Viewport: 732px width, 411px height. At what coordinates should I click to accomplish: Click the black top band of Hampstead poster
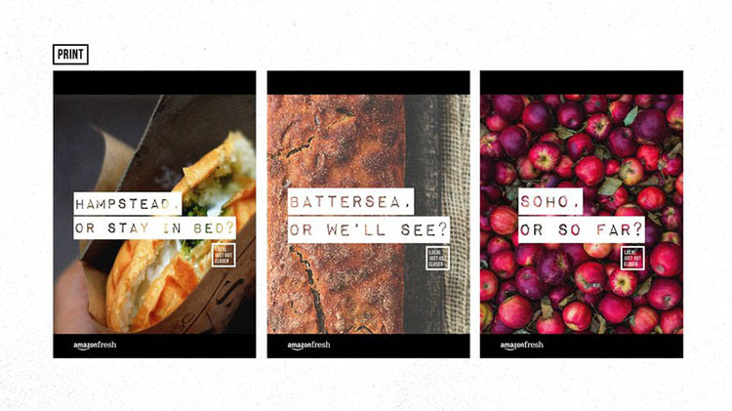coord(154,83)
